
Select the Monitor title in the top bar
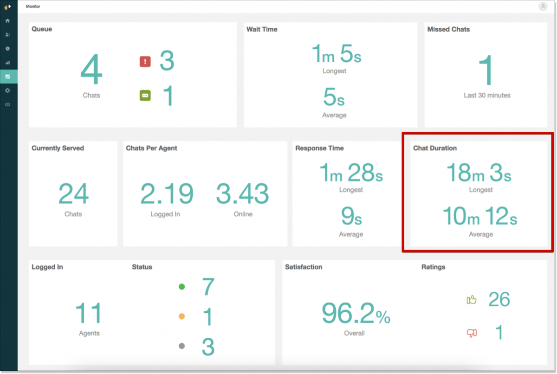click(x=32, y=6)
